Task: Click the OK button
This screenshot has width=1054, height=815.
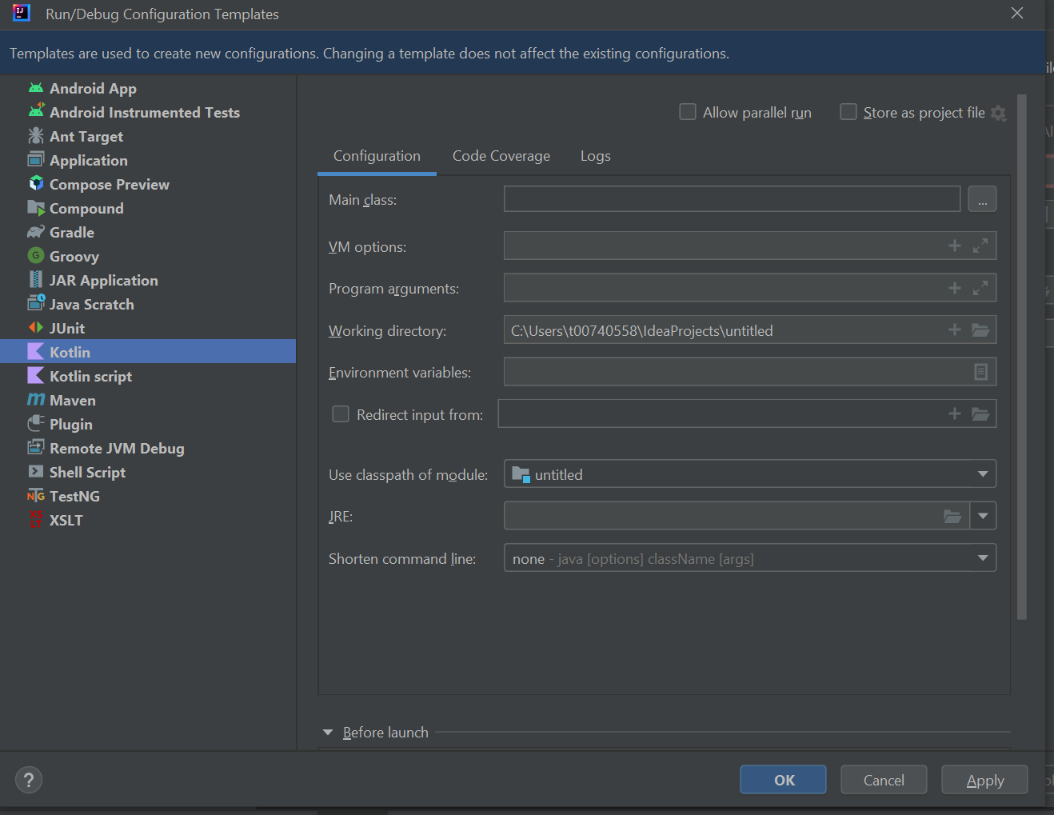Action: point(783,780)
